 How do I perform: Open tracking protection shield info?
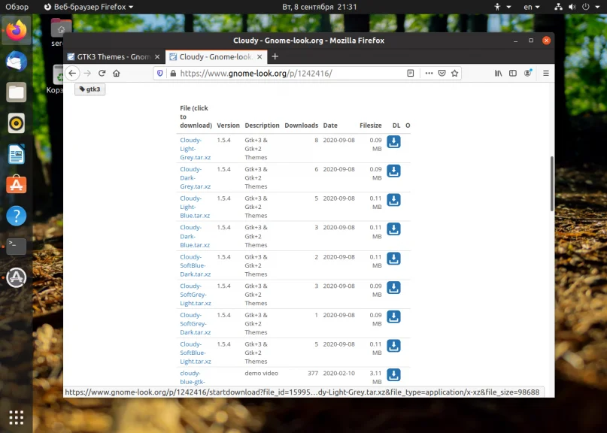click(x=160, y=73)
